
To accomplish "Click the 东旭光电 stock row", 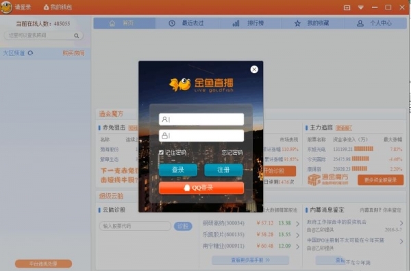I will 354,149.
